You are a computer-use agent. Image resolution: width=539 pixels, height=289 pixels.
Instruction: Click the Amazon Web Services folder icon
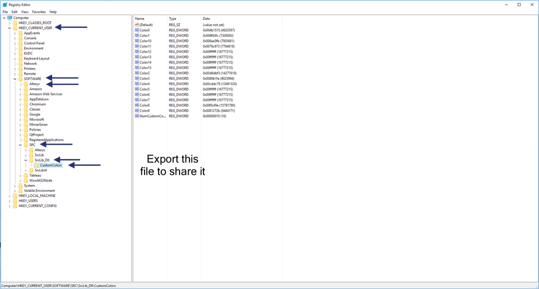[26, 94]
